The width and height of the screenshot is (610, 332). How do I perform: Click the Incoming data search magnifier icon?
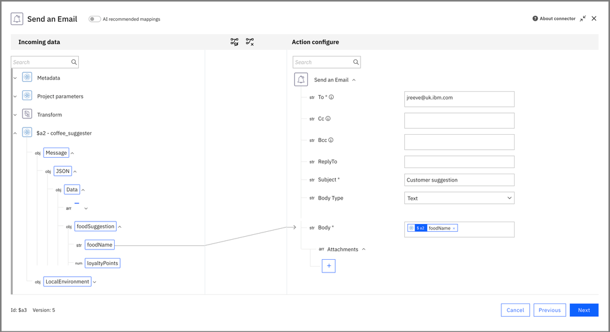pyautogui.click(x=74, y=63)
